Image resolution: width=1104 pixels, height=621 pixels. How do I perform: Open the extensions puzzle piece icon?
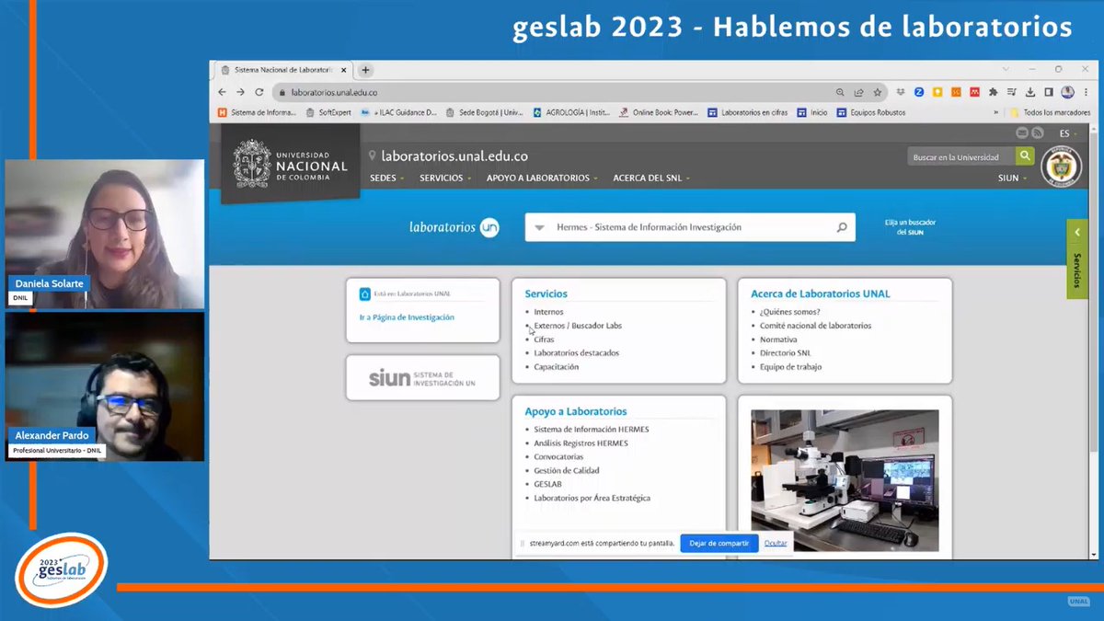point(993,92)
